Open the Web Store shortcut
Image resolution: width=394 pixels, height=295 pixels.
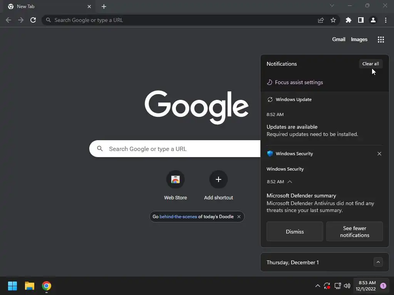point(175,185)
